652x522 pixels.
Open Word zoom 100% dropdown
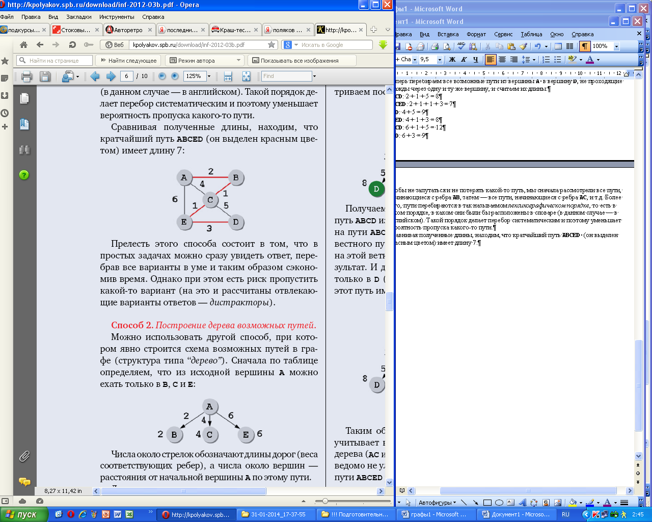pos(616,46)
